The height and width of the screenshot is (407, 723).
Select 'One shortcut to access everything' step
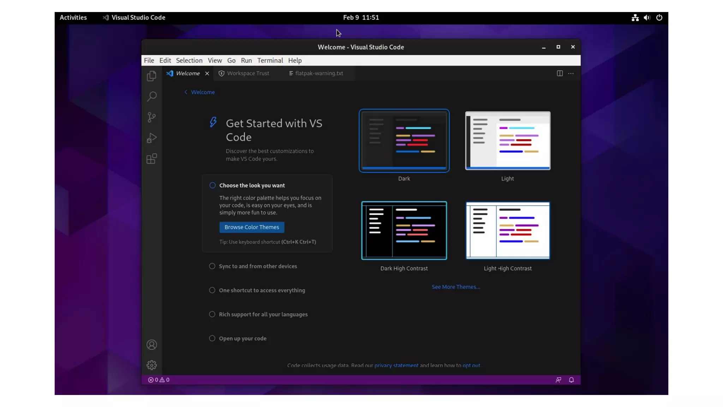click(262, 290)
